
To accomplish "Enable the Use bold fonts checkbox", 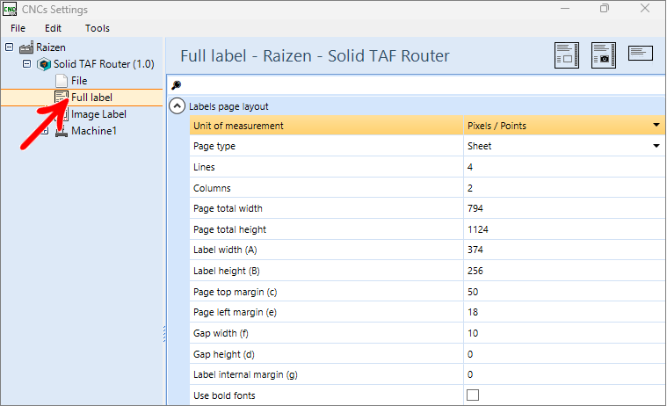I will (473, 395).
